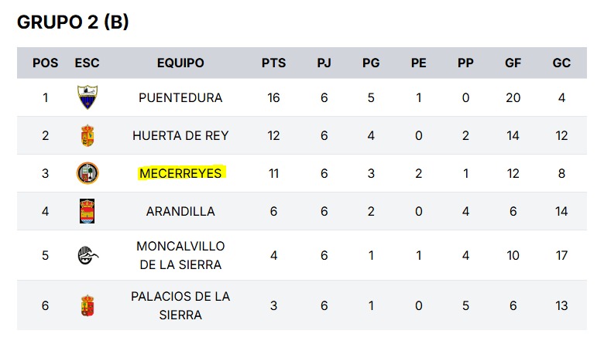This screenshot has width=604, height=351.
Task: Select the HUERTA DE REY team name
Action: tap(180, 135)
